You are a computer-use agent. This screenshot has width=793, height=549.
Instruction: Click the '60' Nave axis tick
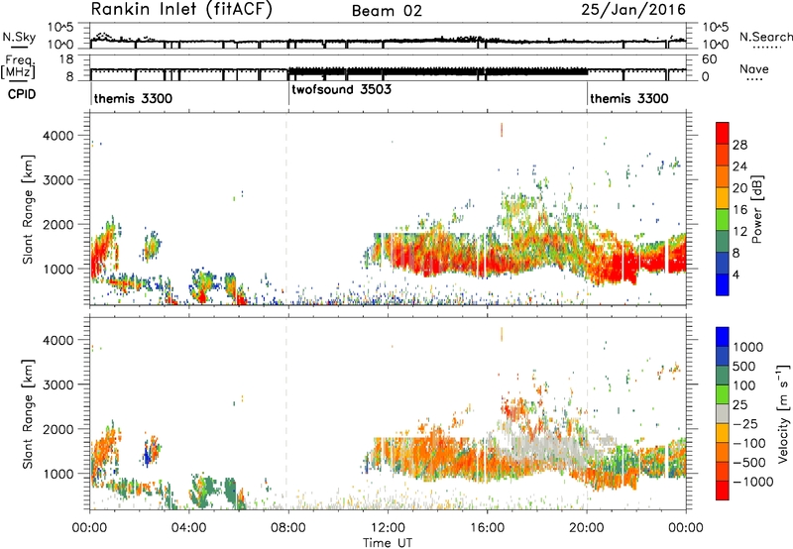[x=709, y=59]
